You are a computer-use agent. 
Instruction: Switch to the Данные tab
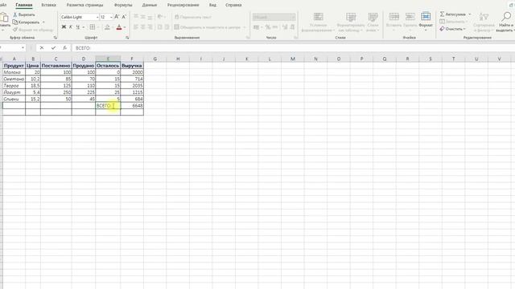[x=150, y=5]
